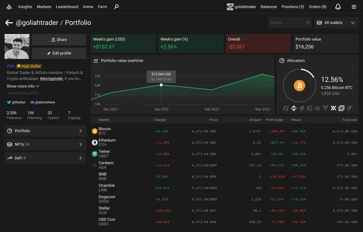Image resolution: width=363 pixels, height=232 pixels.
Task: Click the Share button
Action: [x=59, y=39]
